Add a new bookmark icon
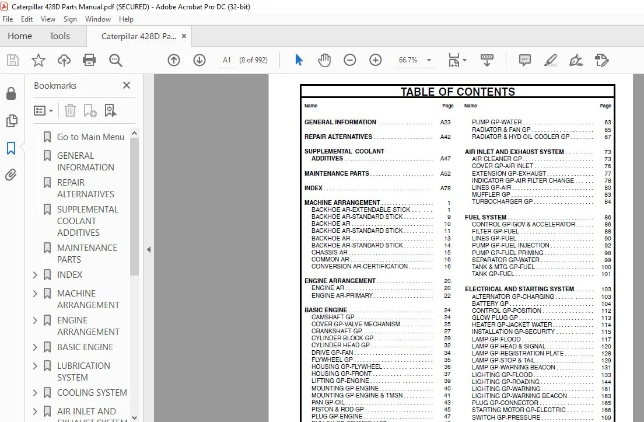This screenshot has height=422, width=644. [90, 110]
